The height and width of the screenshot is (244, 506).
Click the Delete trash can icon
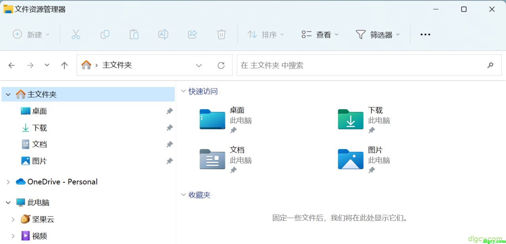(x=221, y=34)
